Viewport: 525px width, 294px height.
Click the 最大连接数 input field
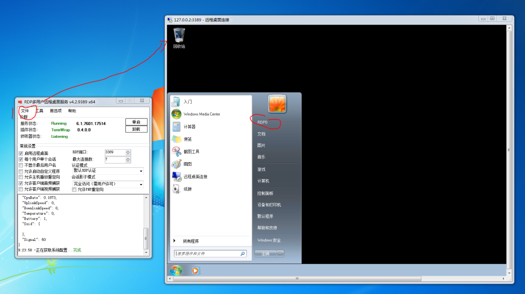[115, 160]
